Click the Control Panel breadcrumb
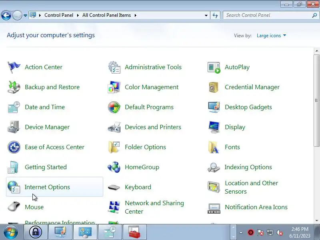Image resolution: width=320 pixels, height=240 pixels. [59, 15]
